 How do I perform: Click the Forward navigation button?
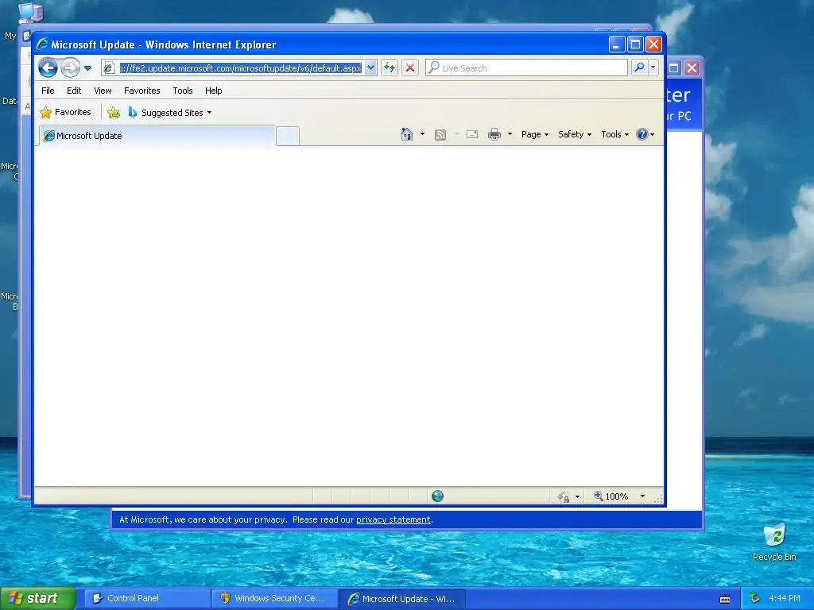(x=70, y=68)
